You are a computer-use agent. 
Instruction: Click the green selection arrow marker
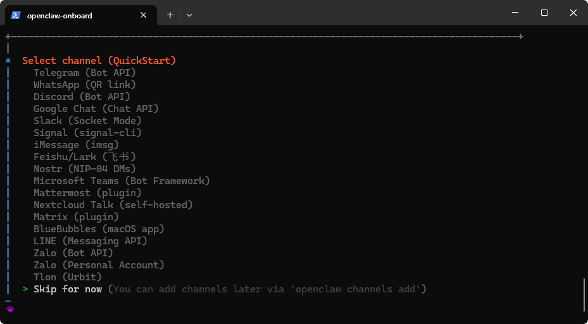[x=25, y=289]
